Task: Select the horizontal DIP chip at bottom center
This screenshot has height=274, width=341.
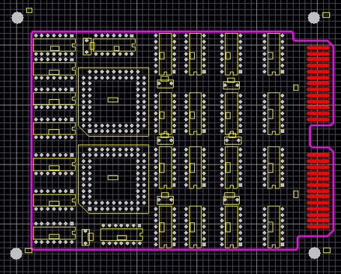Action: click(121, 235)
